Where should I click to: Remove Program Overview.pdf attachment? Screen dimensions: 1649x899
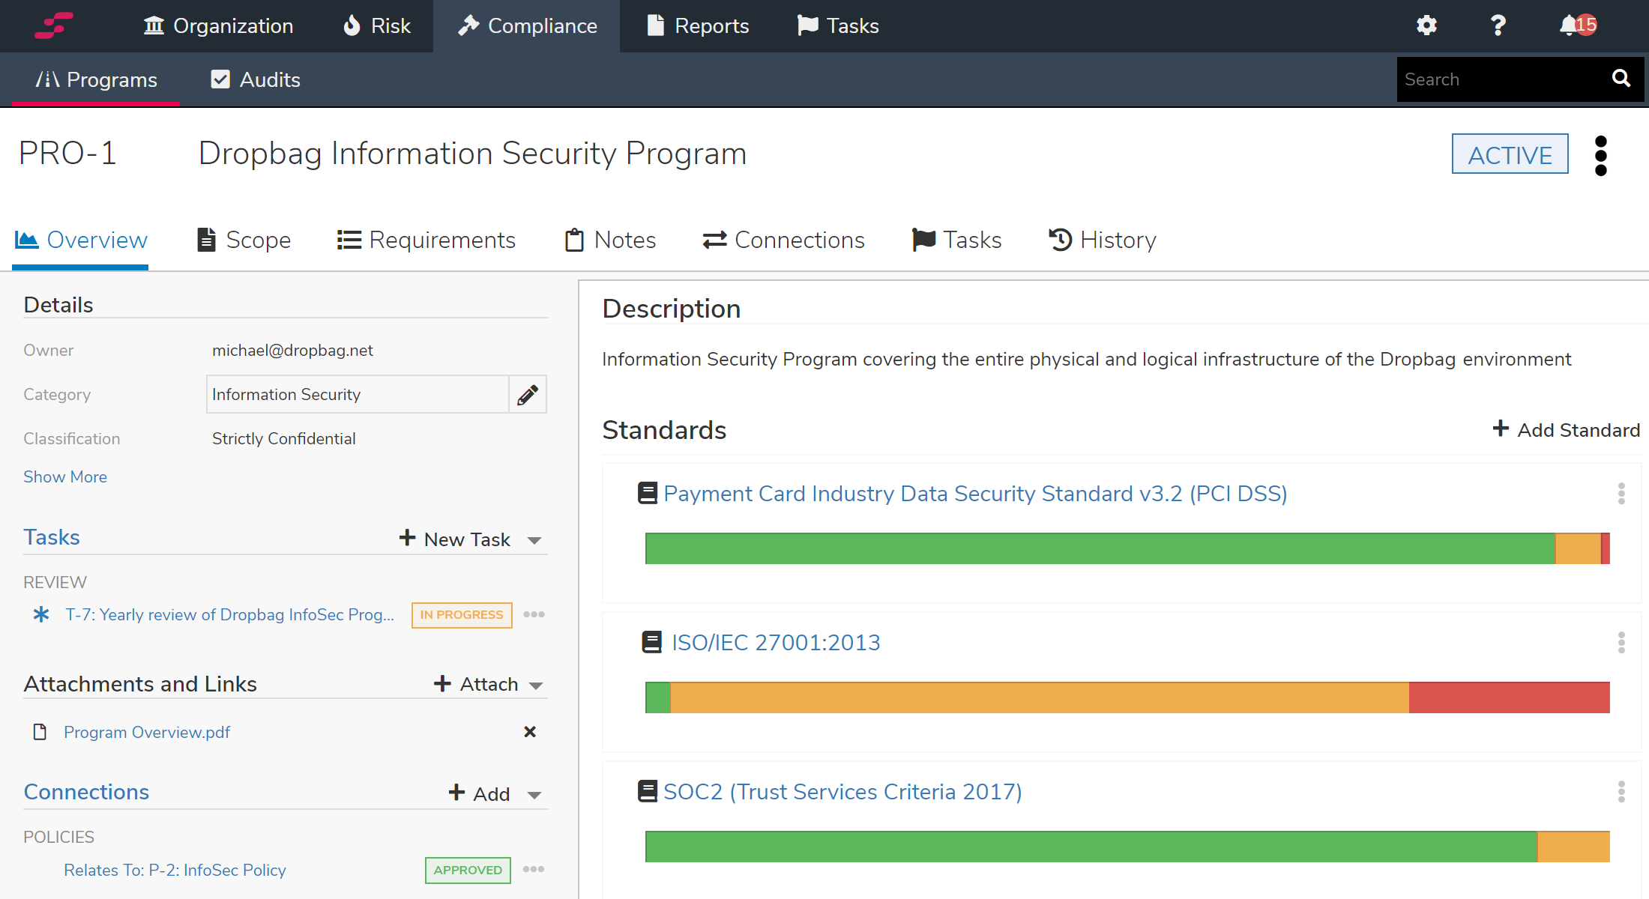click(x=530, y=732)
